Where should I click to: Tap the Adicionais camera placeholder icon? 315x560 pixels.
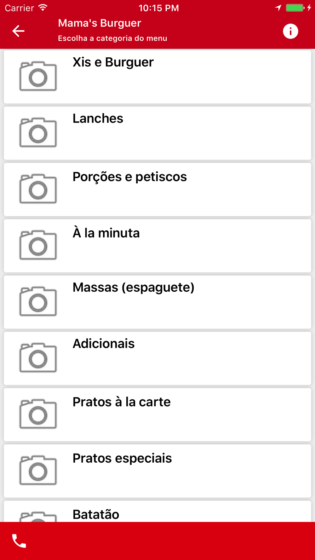point(38,358)
